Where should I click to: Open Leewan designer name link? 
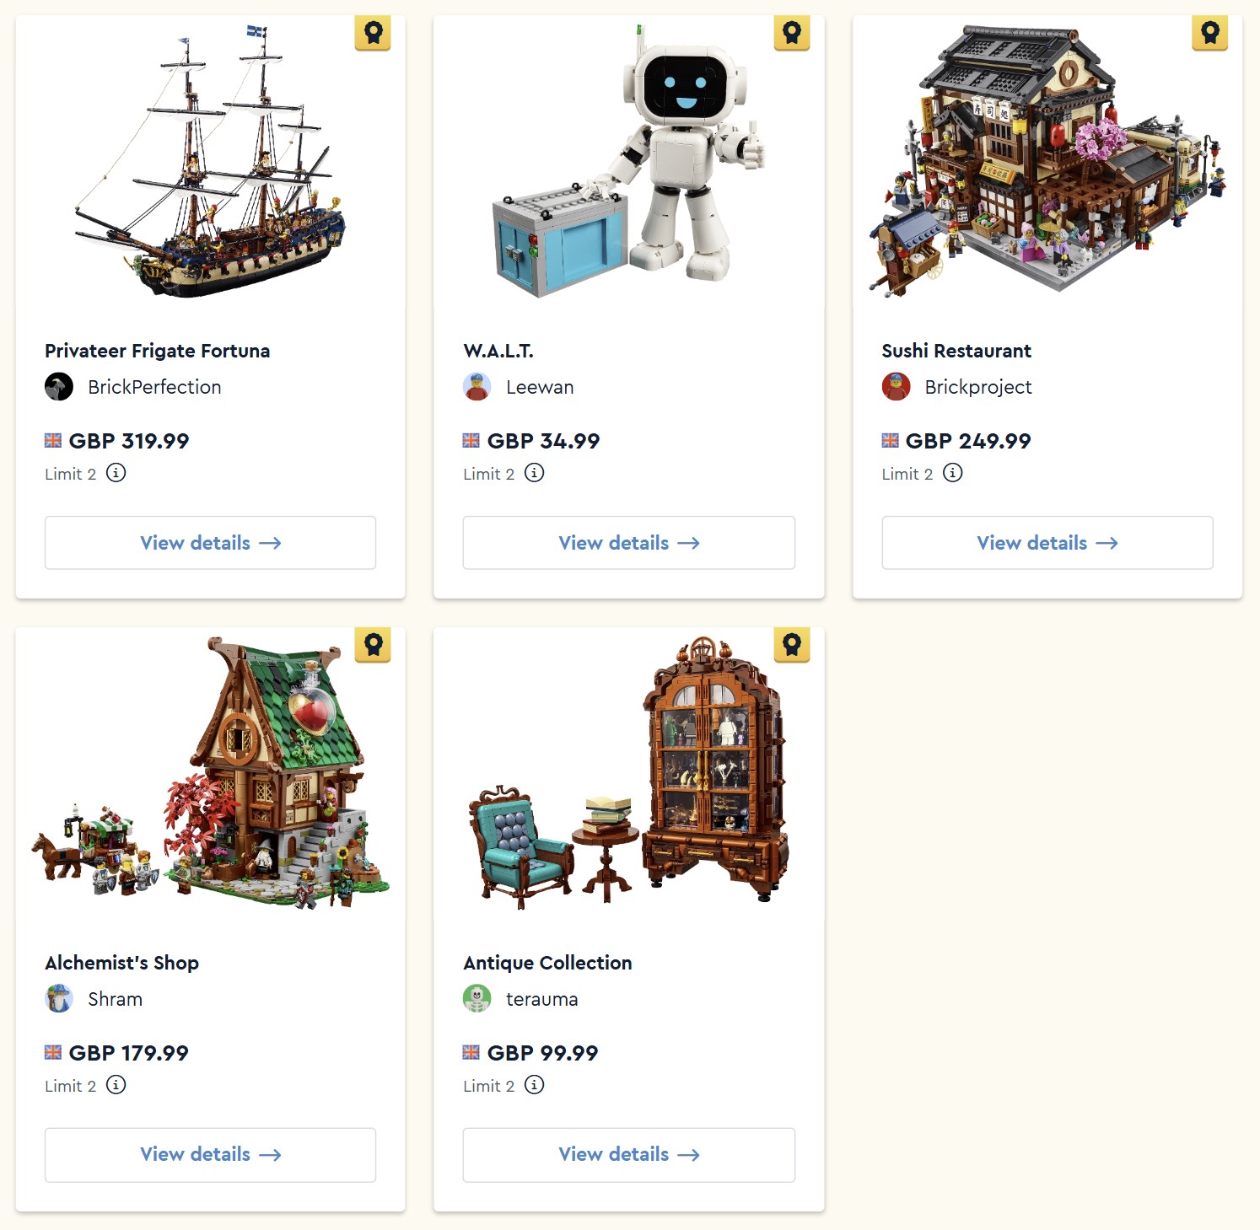pyautogui.click(x=540, y=387)
